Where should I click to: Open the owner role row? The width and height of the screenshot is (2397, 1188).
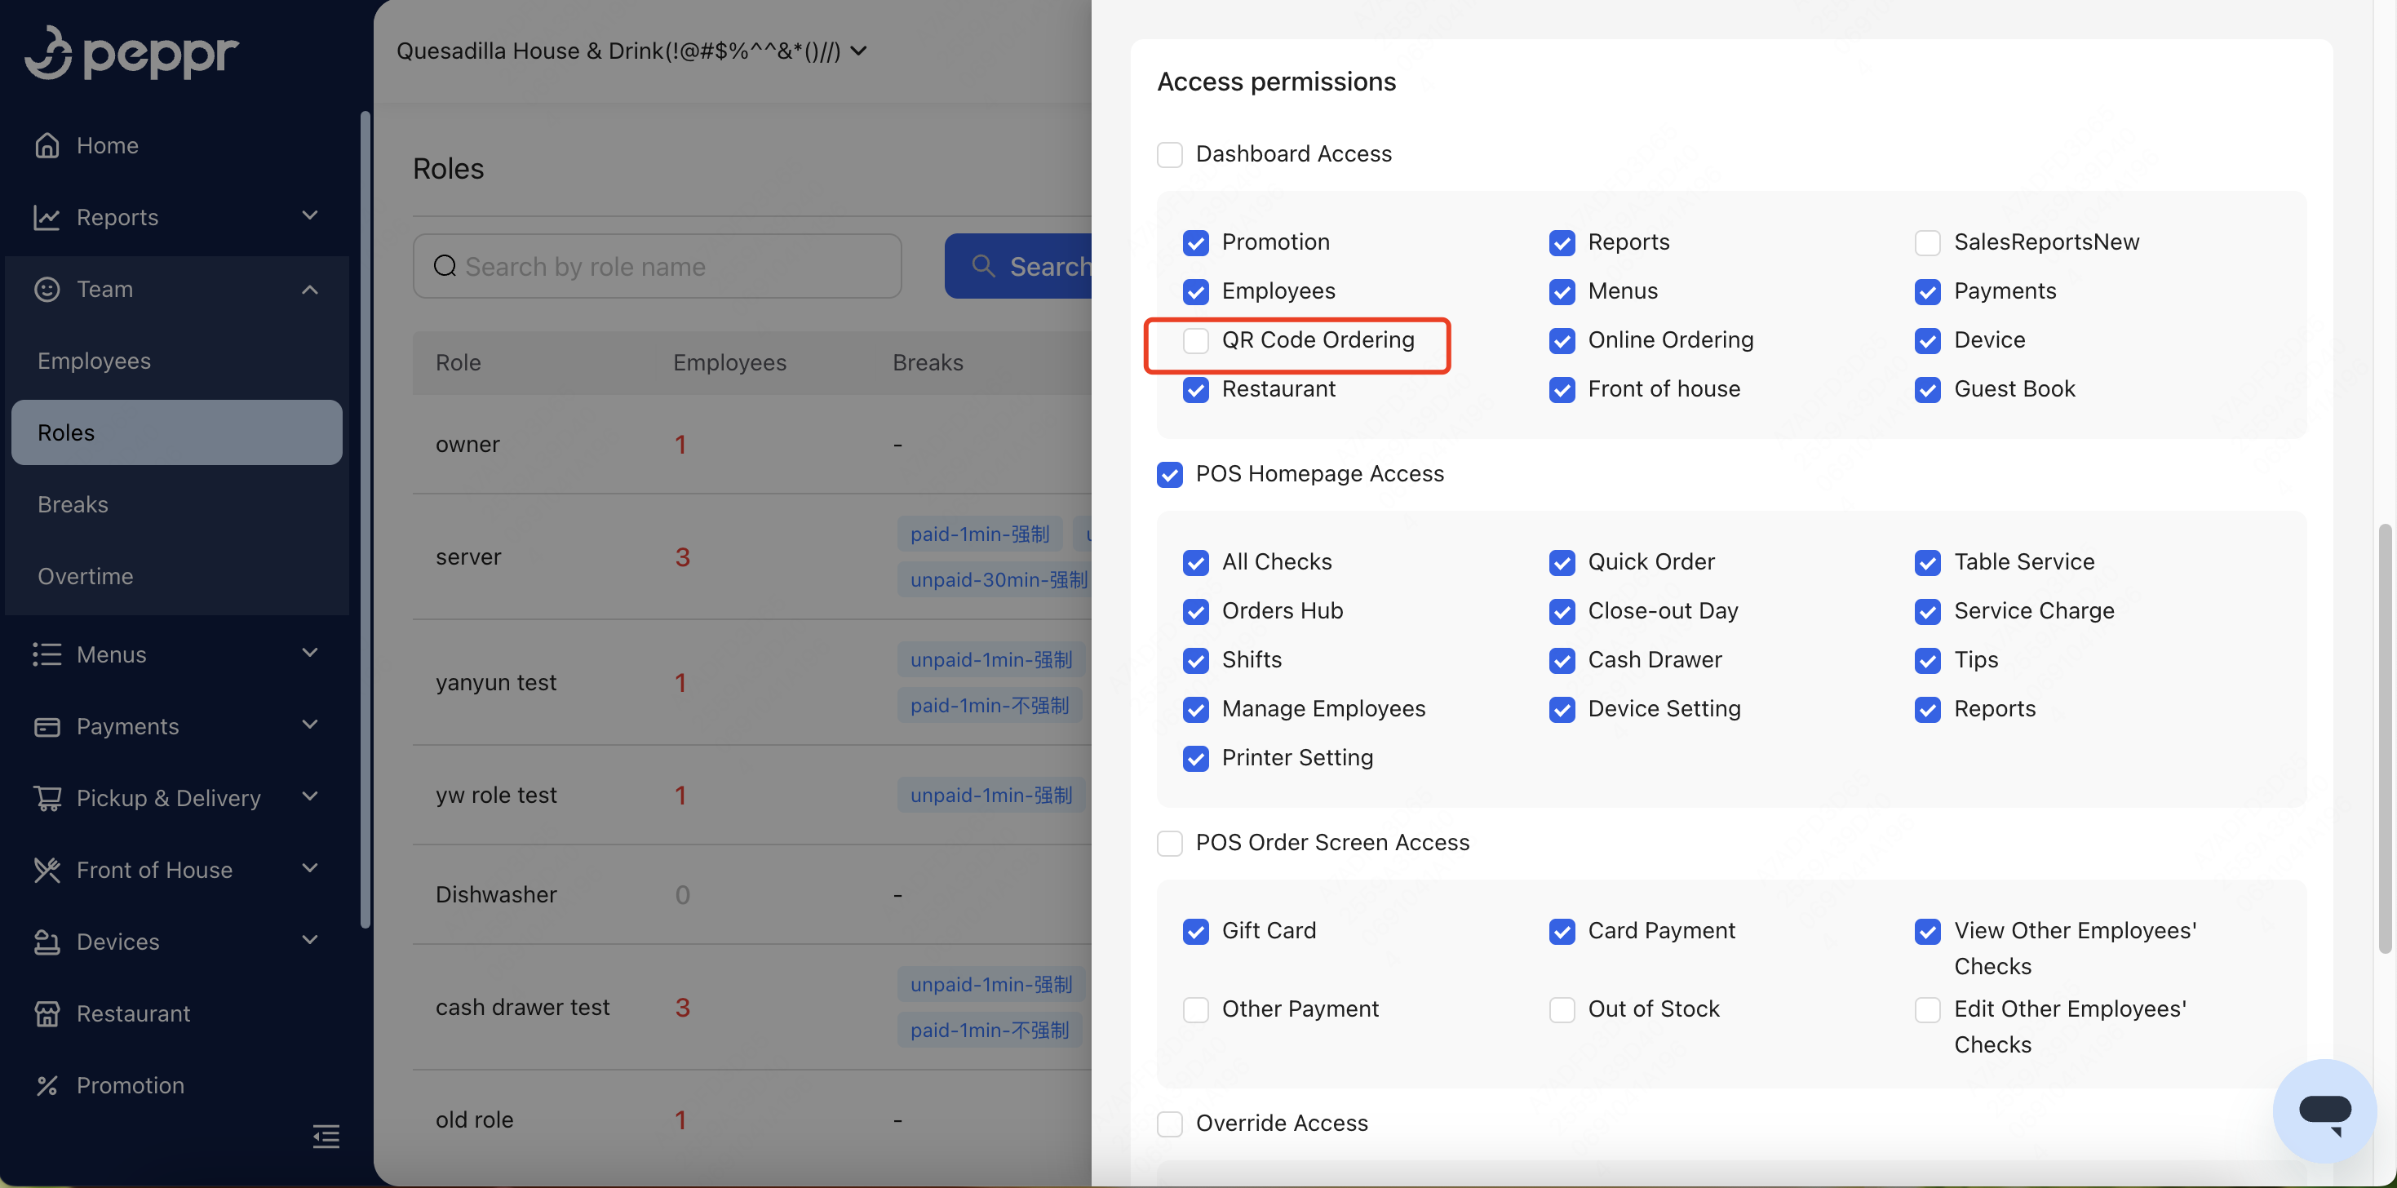click(x=468, y=444)
